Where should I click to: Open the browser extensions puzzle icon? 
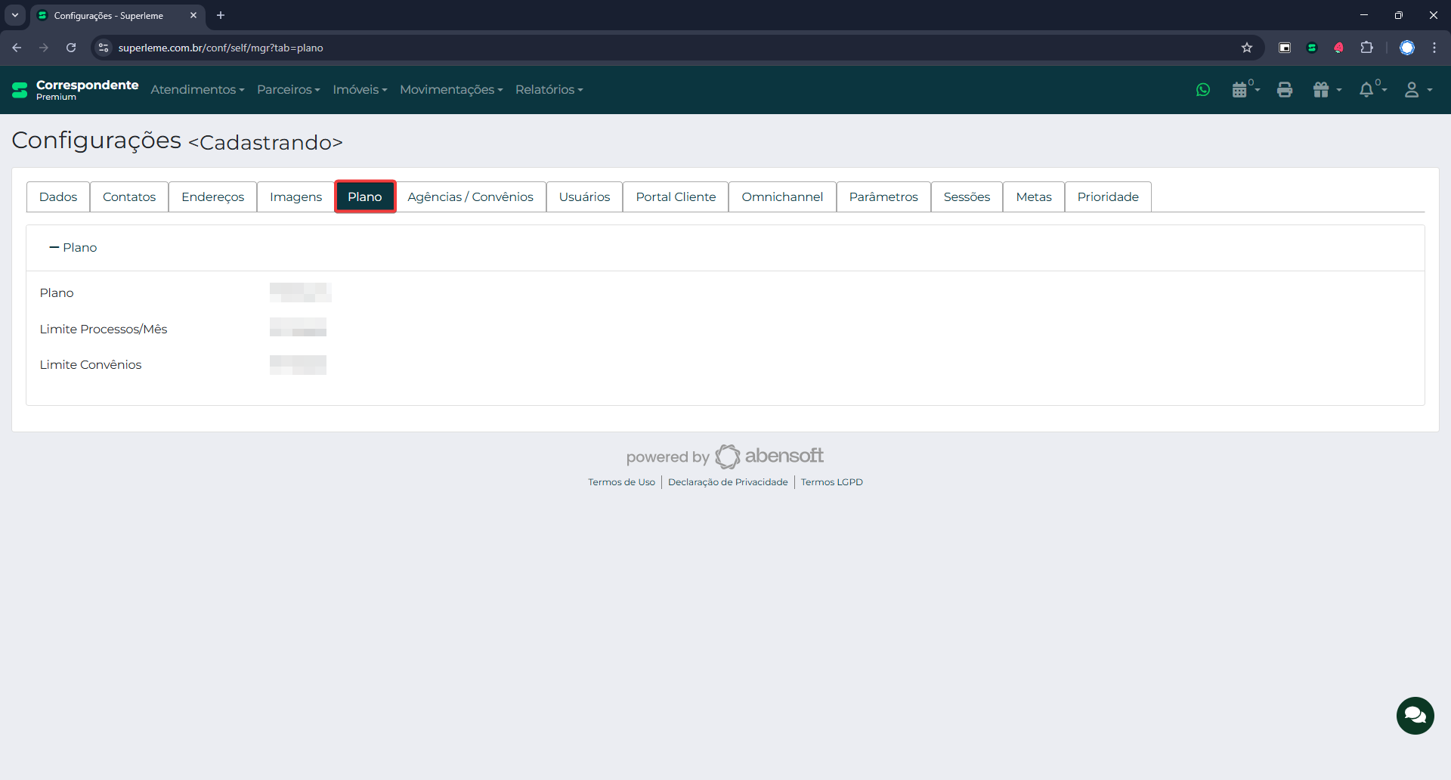click(1366, 48)
